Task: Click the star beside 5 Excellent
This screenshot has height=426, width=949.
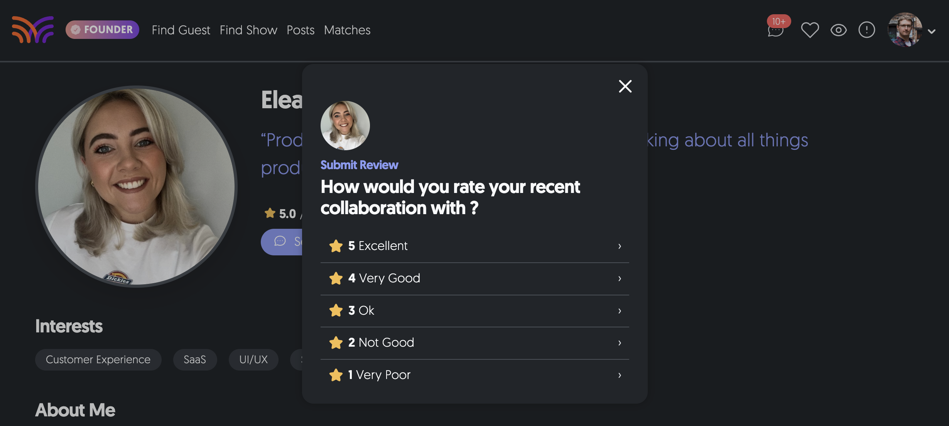Action: tap(336, 246)
